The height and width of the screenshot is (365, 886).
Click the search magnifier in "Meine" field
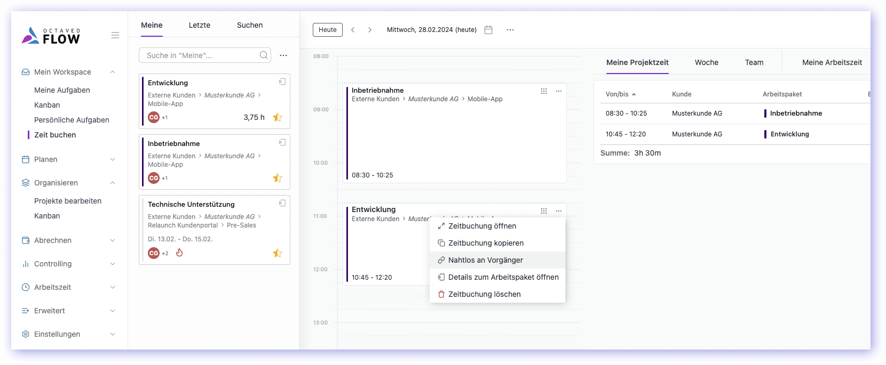click(264, 55)
